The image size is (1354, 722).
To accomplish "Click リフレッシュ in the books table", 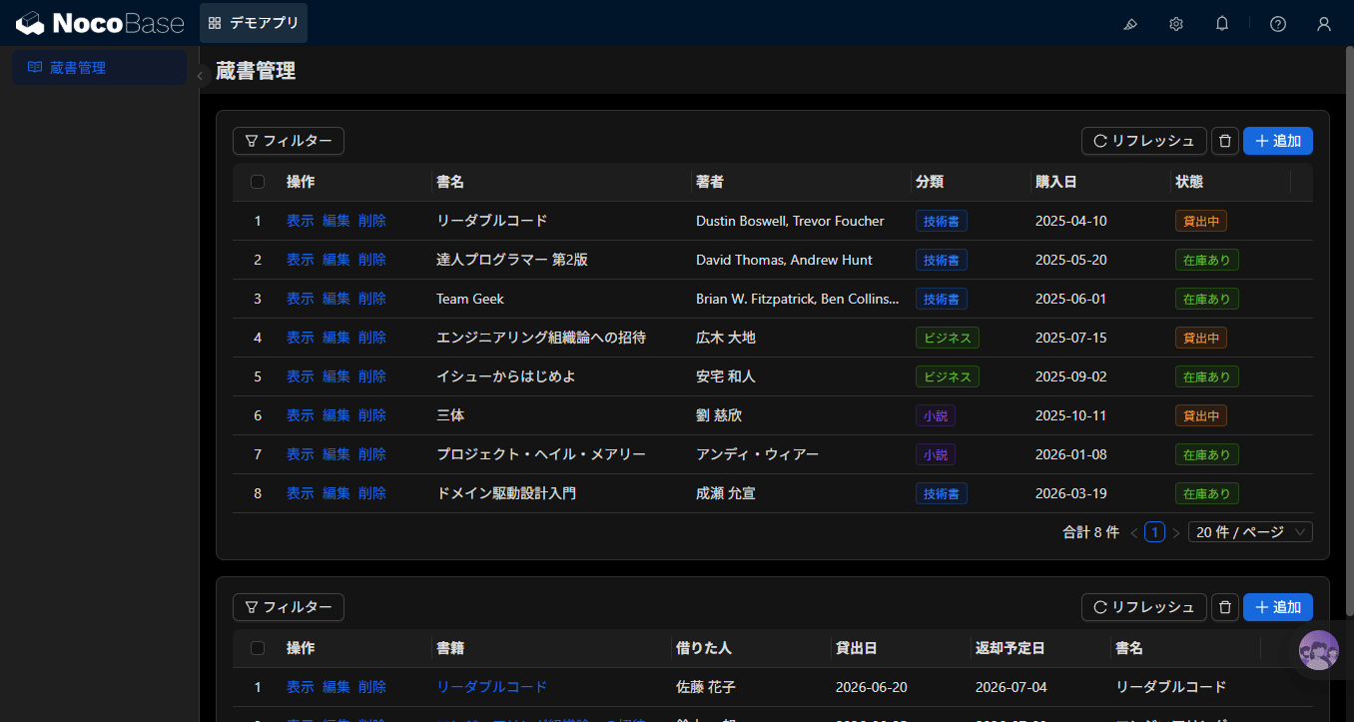I will click(x=1144, y=141).
